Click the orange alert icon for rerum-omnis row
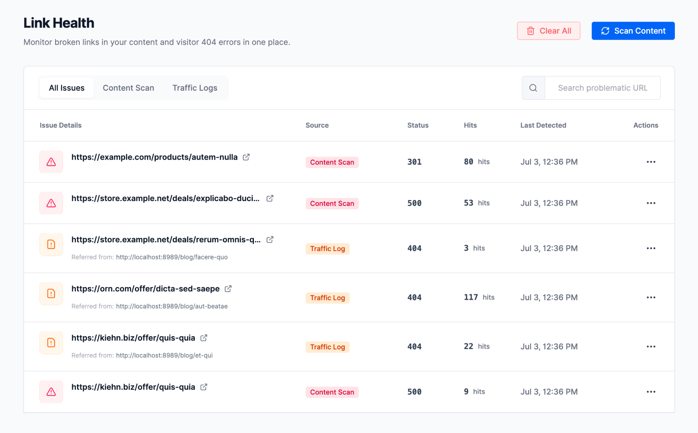The height and width of the screenshot is (433, 698). pos(51,244)
